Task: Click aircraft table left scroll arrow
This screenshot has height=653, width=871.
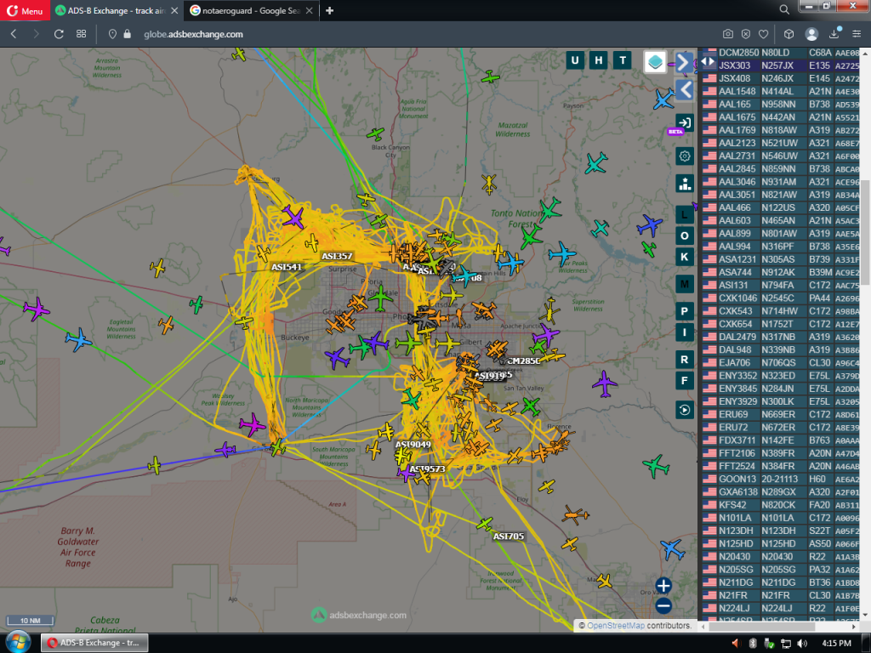Action: pos(703,627)
